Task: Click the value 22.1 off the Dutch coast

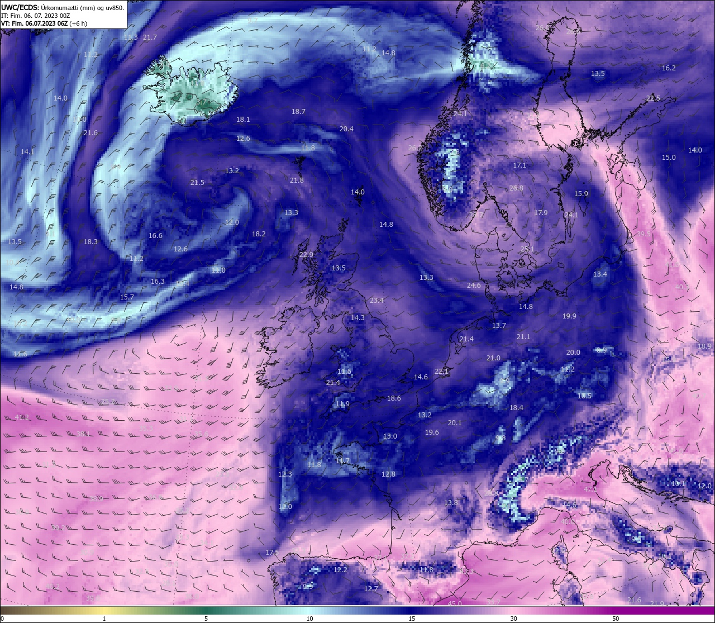Action: pos(441,372)
